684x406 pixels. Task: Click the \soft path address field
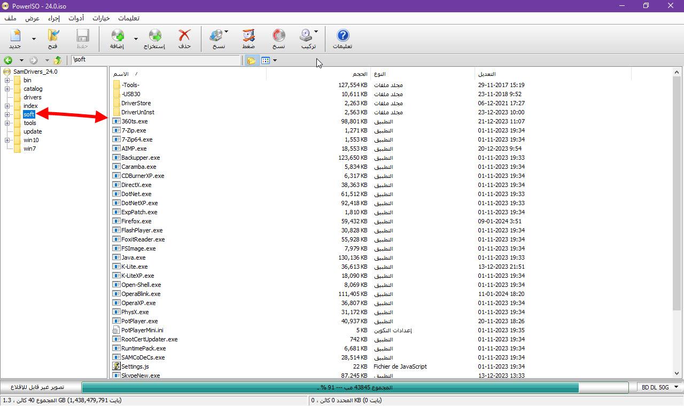click(156, 60)
